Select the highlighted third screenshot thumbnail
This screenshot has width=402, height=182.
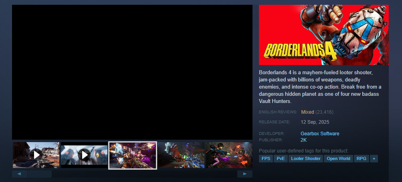pyautogui.click(x=132, y=155)
